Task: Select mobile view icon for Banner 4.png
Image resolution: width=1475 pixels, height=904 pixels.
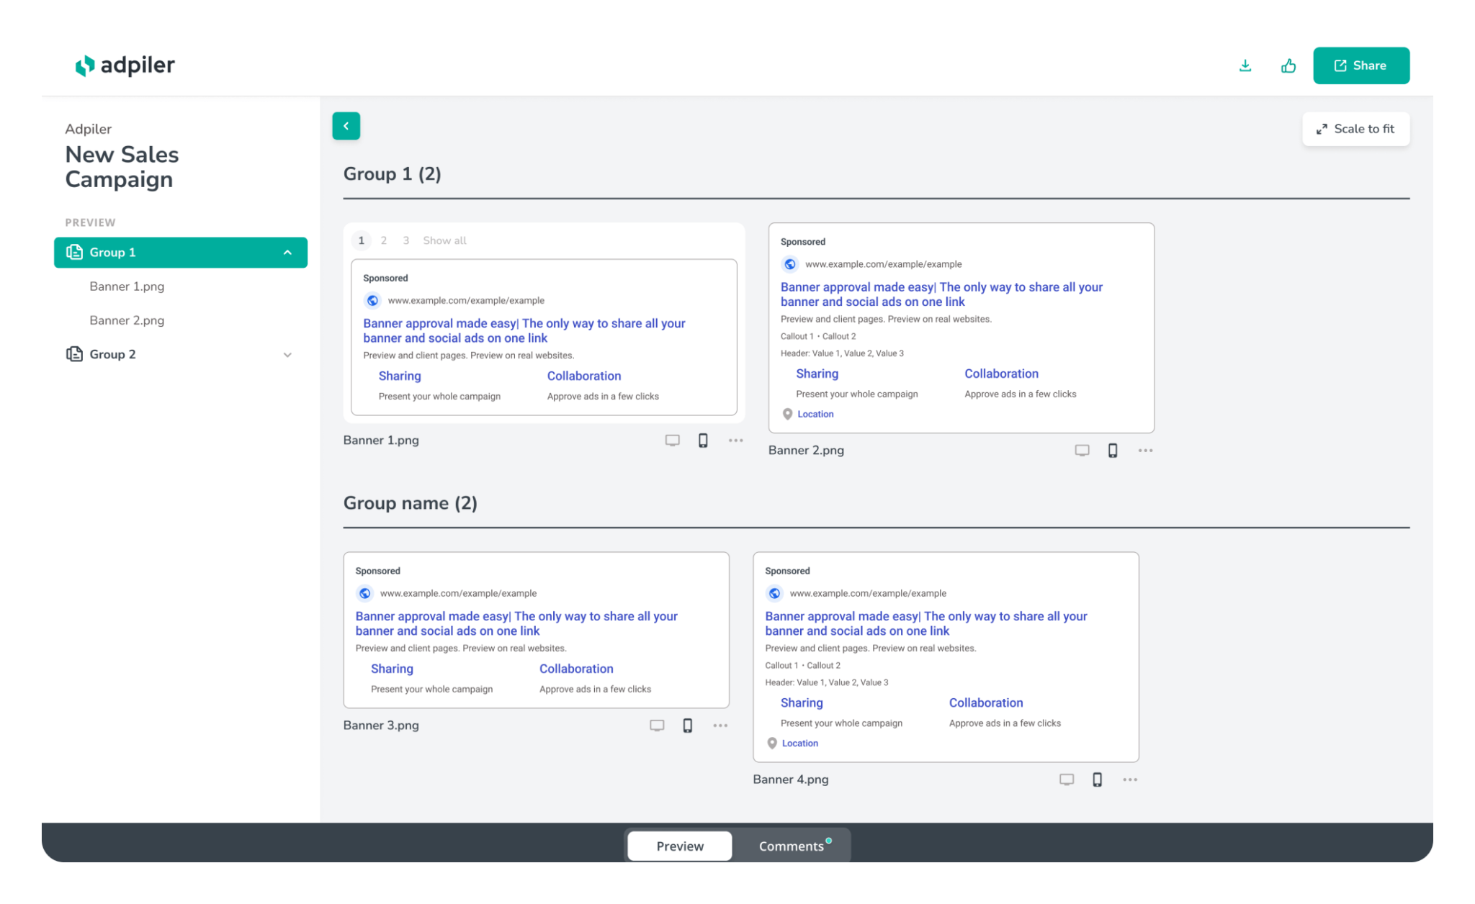Action: pos(1097,779)
